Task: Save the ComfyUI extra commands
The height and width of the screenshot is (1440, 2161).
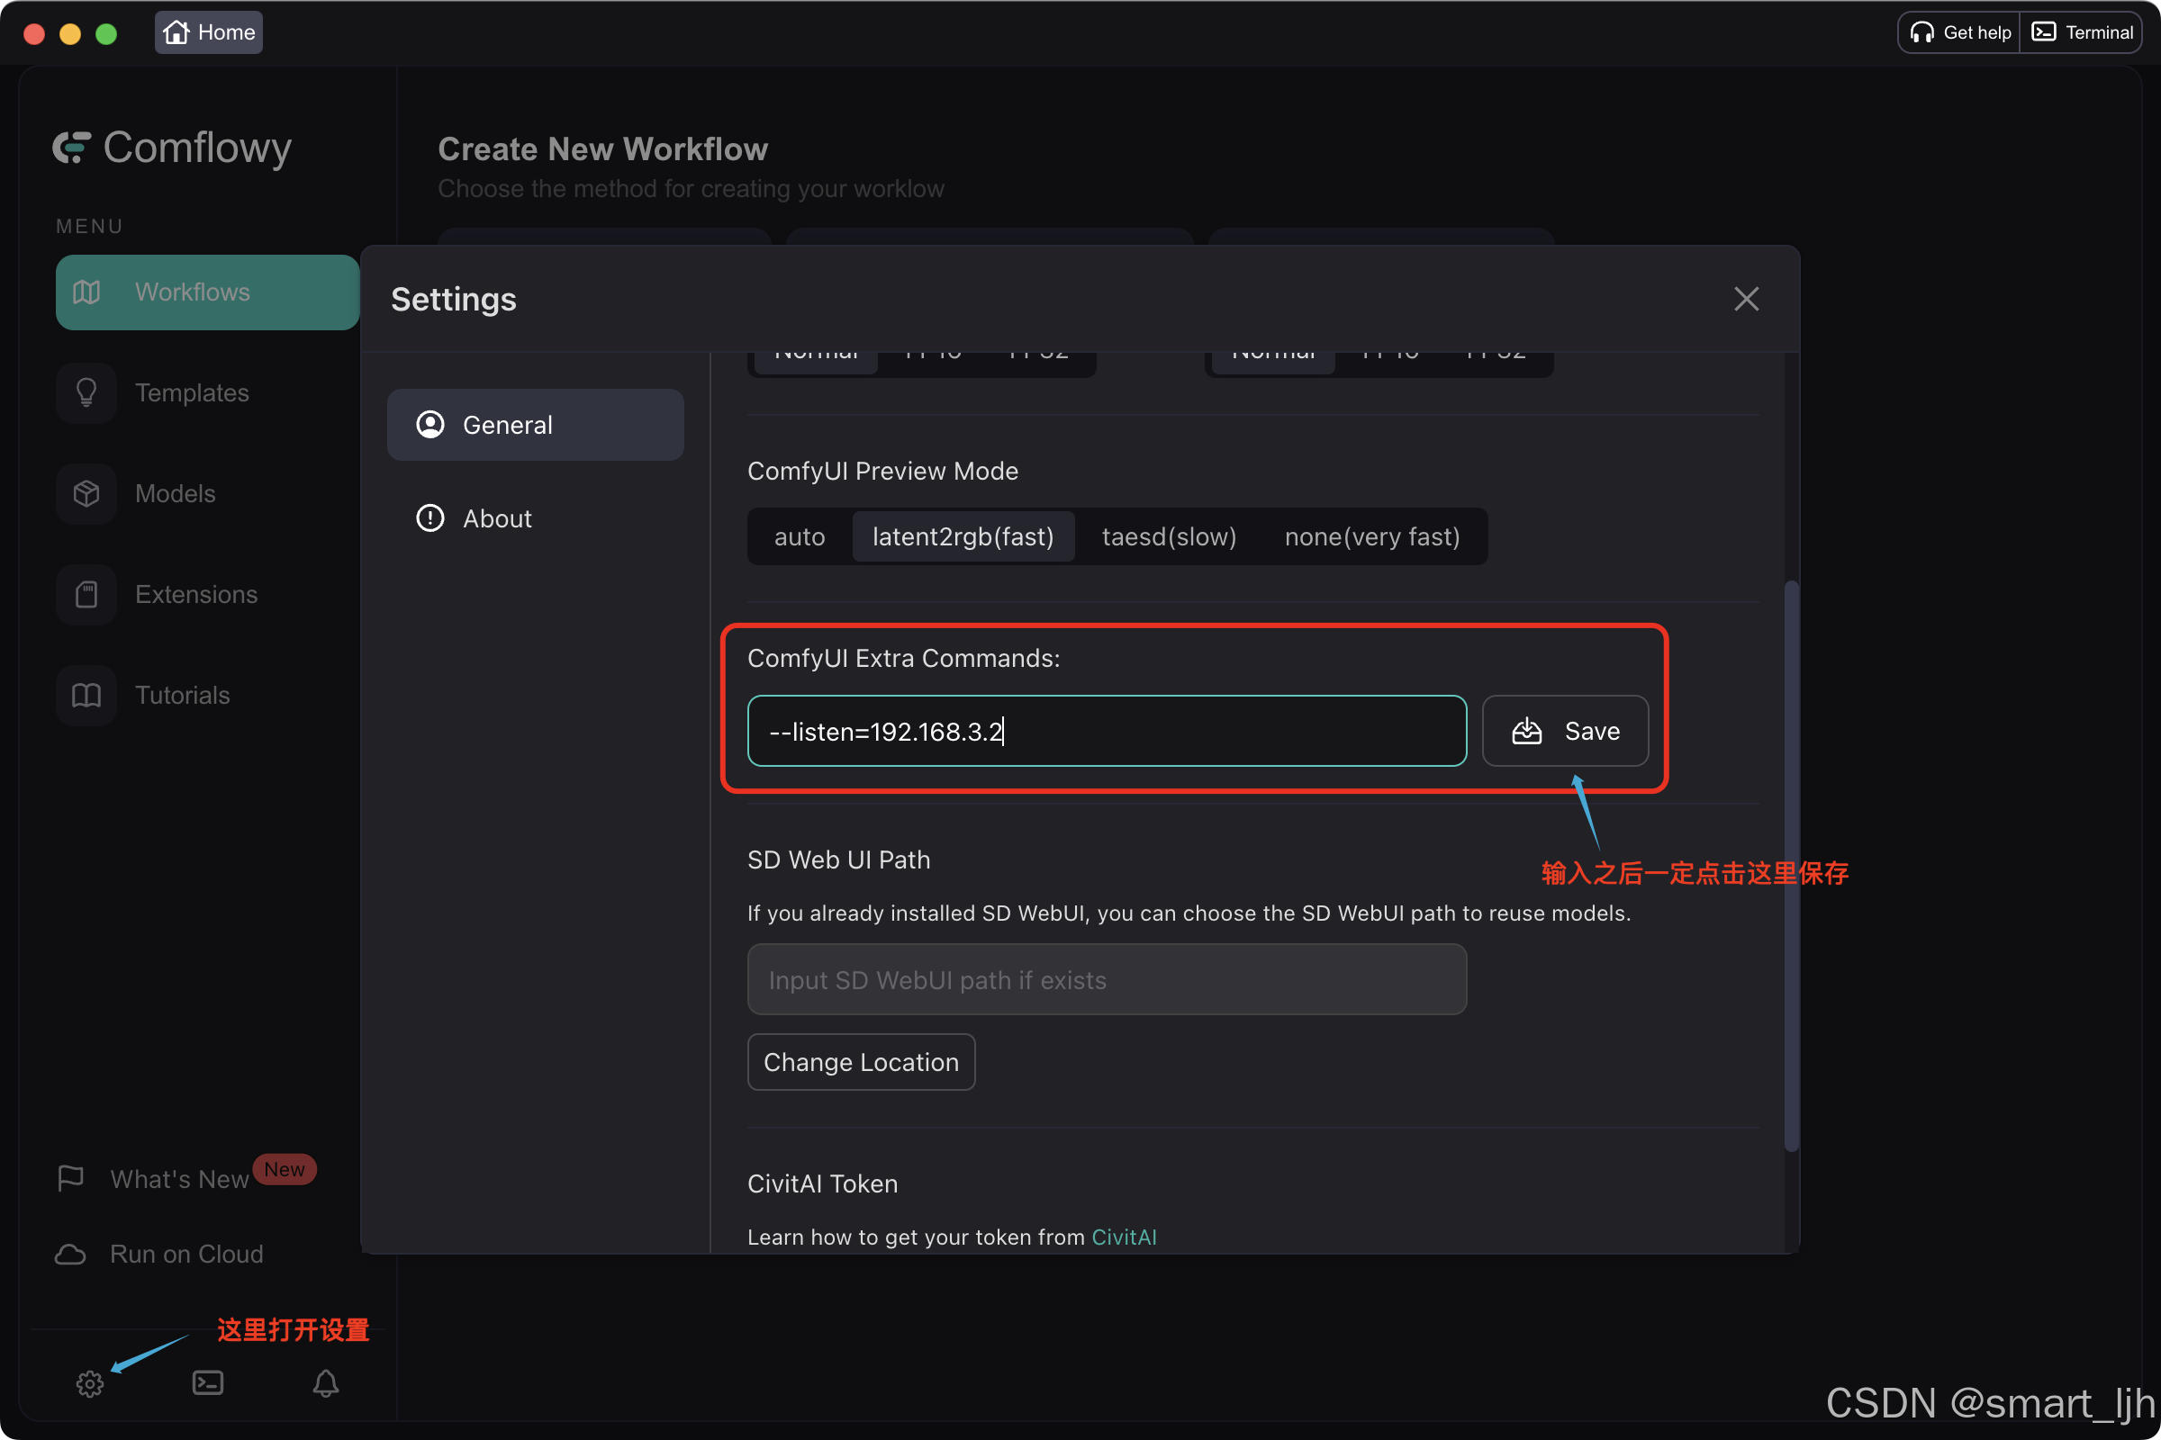Action: (x=1565, y=731)
